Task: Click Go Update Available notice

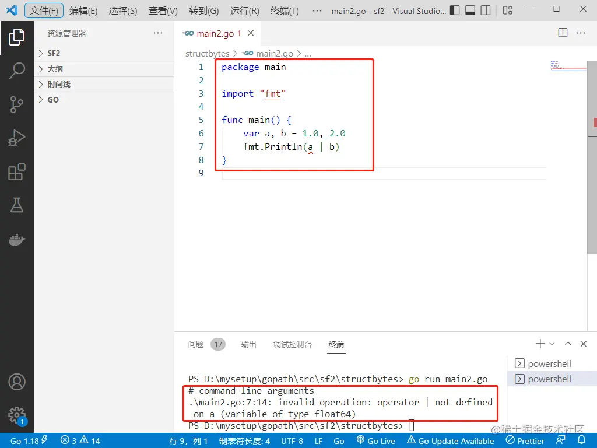Action: pyautogui.click(x=451, y=441)
